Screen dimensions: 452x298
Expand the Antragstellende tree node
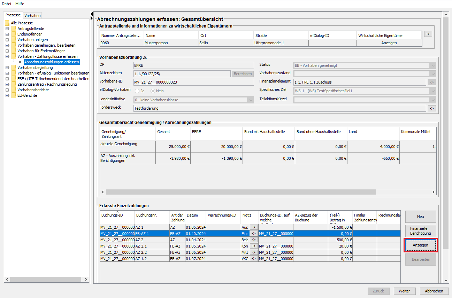point(7,29)
